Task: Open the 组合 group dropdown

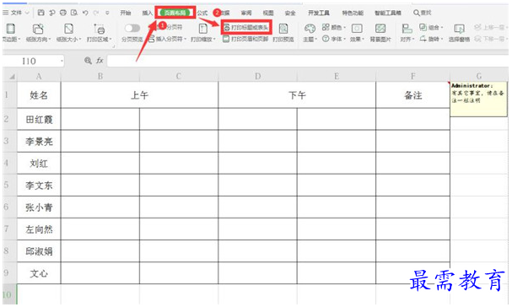Action: (x=431, y=28)
